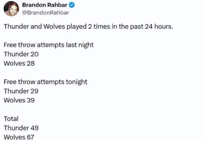Click the Brandon Rahbar display name
The height and width of the screenshot is (141, 205).
click(x=45, y=5)
